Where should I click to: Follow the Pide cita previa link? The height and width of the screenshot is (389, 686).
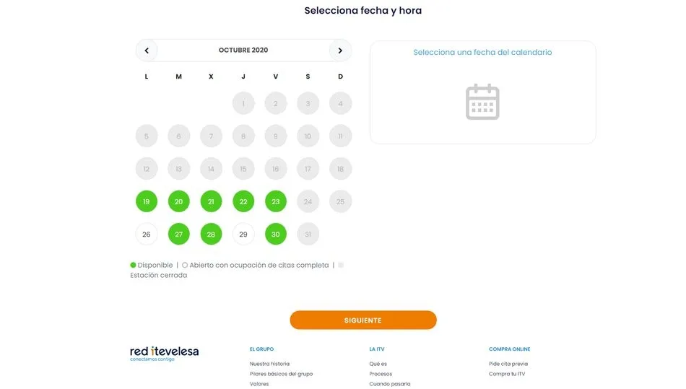(x=508, y=364)
